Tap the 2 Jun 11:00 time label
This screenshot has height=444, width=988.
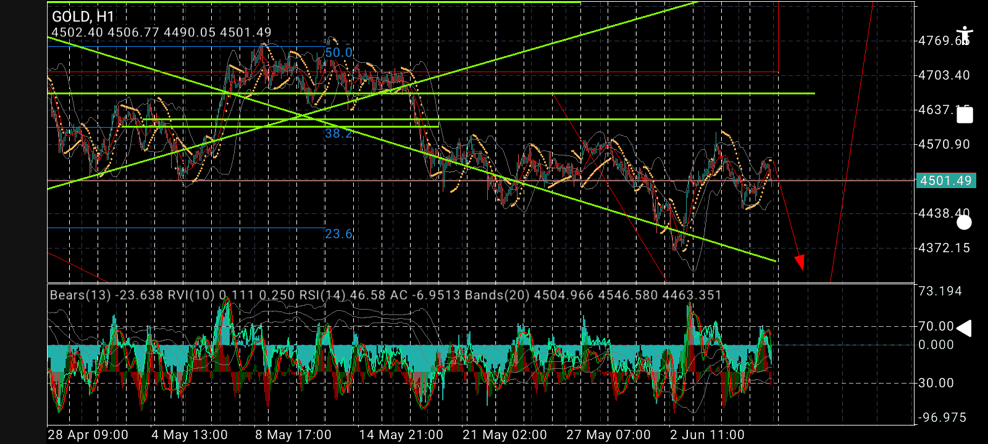pyautogui.click(x=707, y=435)
